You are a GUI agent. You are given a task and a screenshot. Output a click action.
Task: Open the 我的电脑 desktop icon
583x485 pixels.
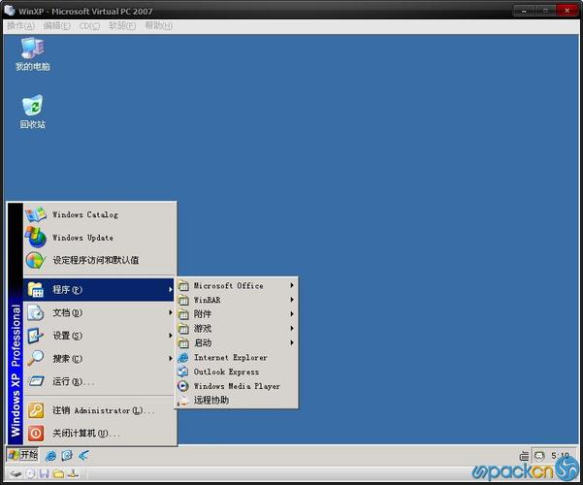pos(32,51)
